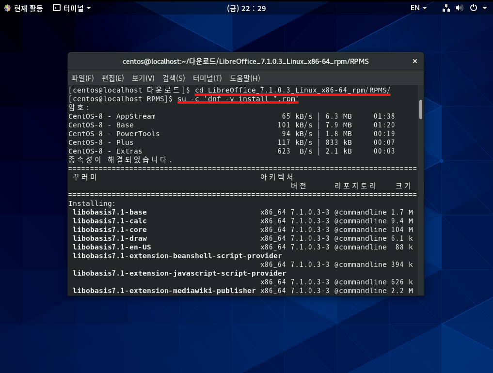Viewport: 493px width, 373px height.
Task: Click the 암호: password prompt line
Action: [79, 108]
